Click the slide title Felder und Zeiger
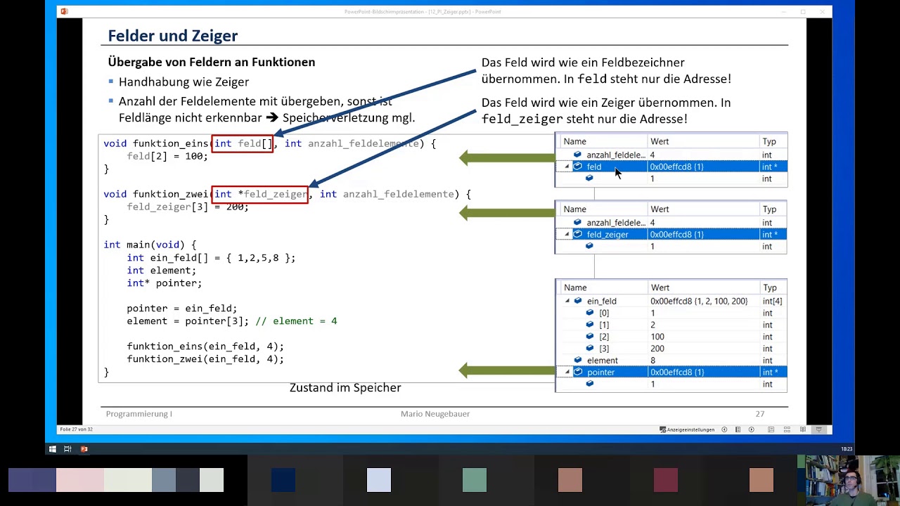The height and width of the screenshot is (506, 900). (x=173, y=36)
